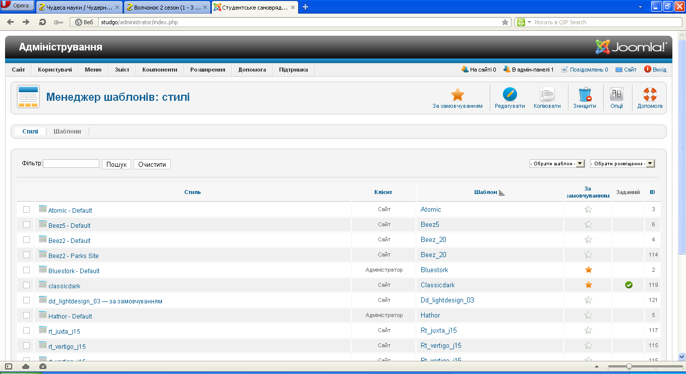Click the default star for Rt_juxta_j15
This screenshot has width=686, height=374.
coord(588,330)
